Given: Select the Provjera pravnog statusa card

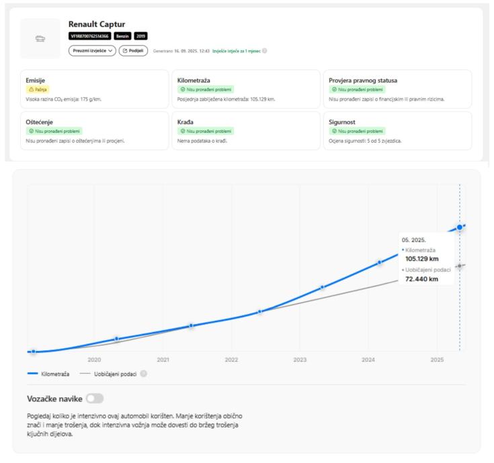Looking at the screenshot, I should (398, 89).
